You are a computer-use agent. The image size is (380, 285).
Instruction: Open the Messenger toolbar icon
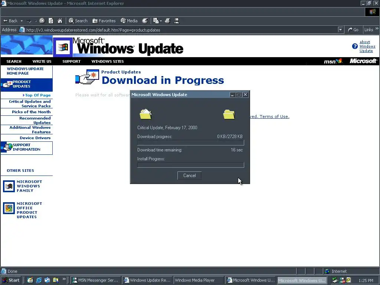177,21
